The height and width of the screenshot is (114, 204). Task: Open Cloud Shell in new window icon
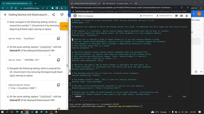click(x=196, y=72)
